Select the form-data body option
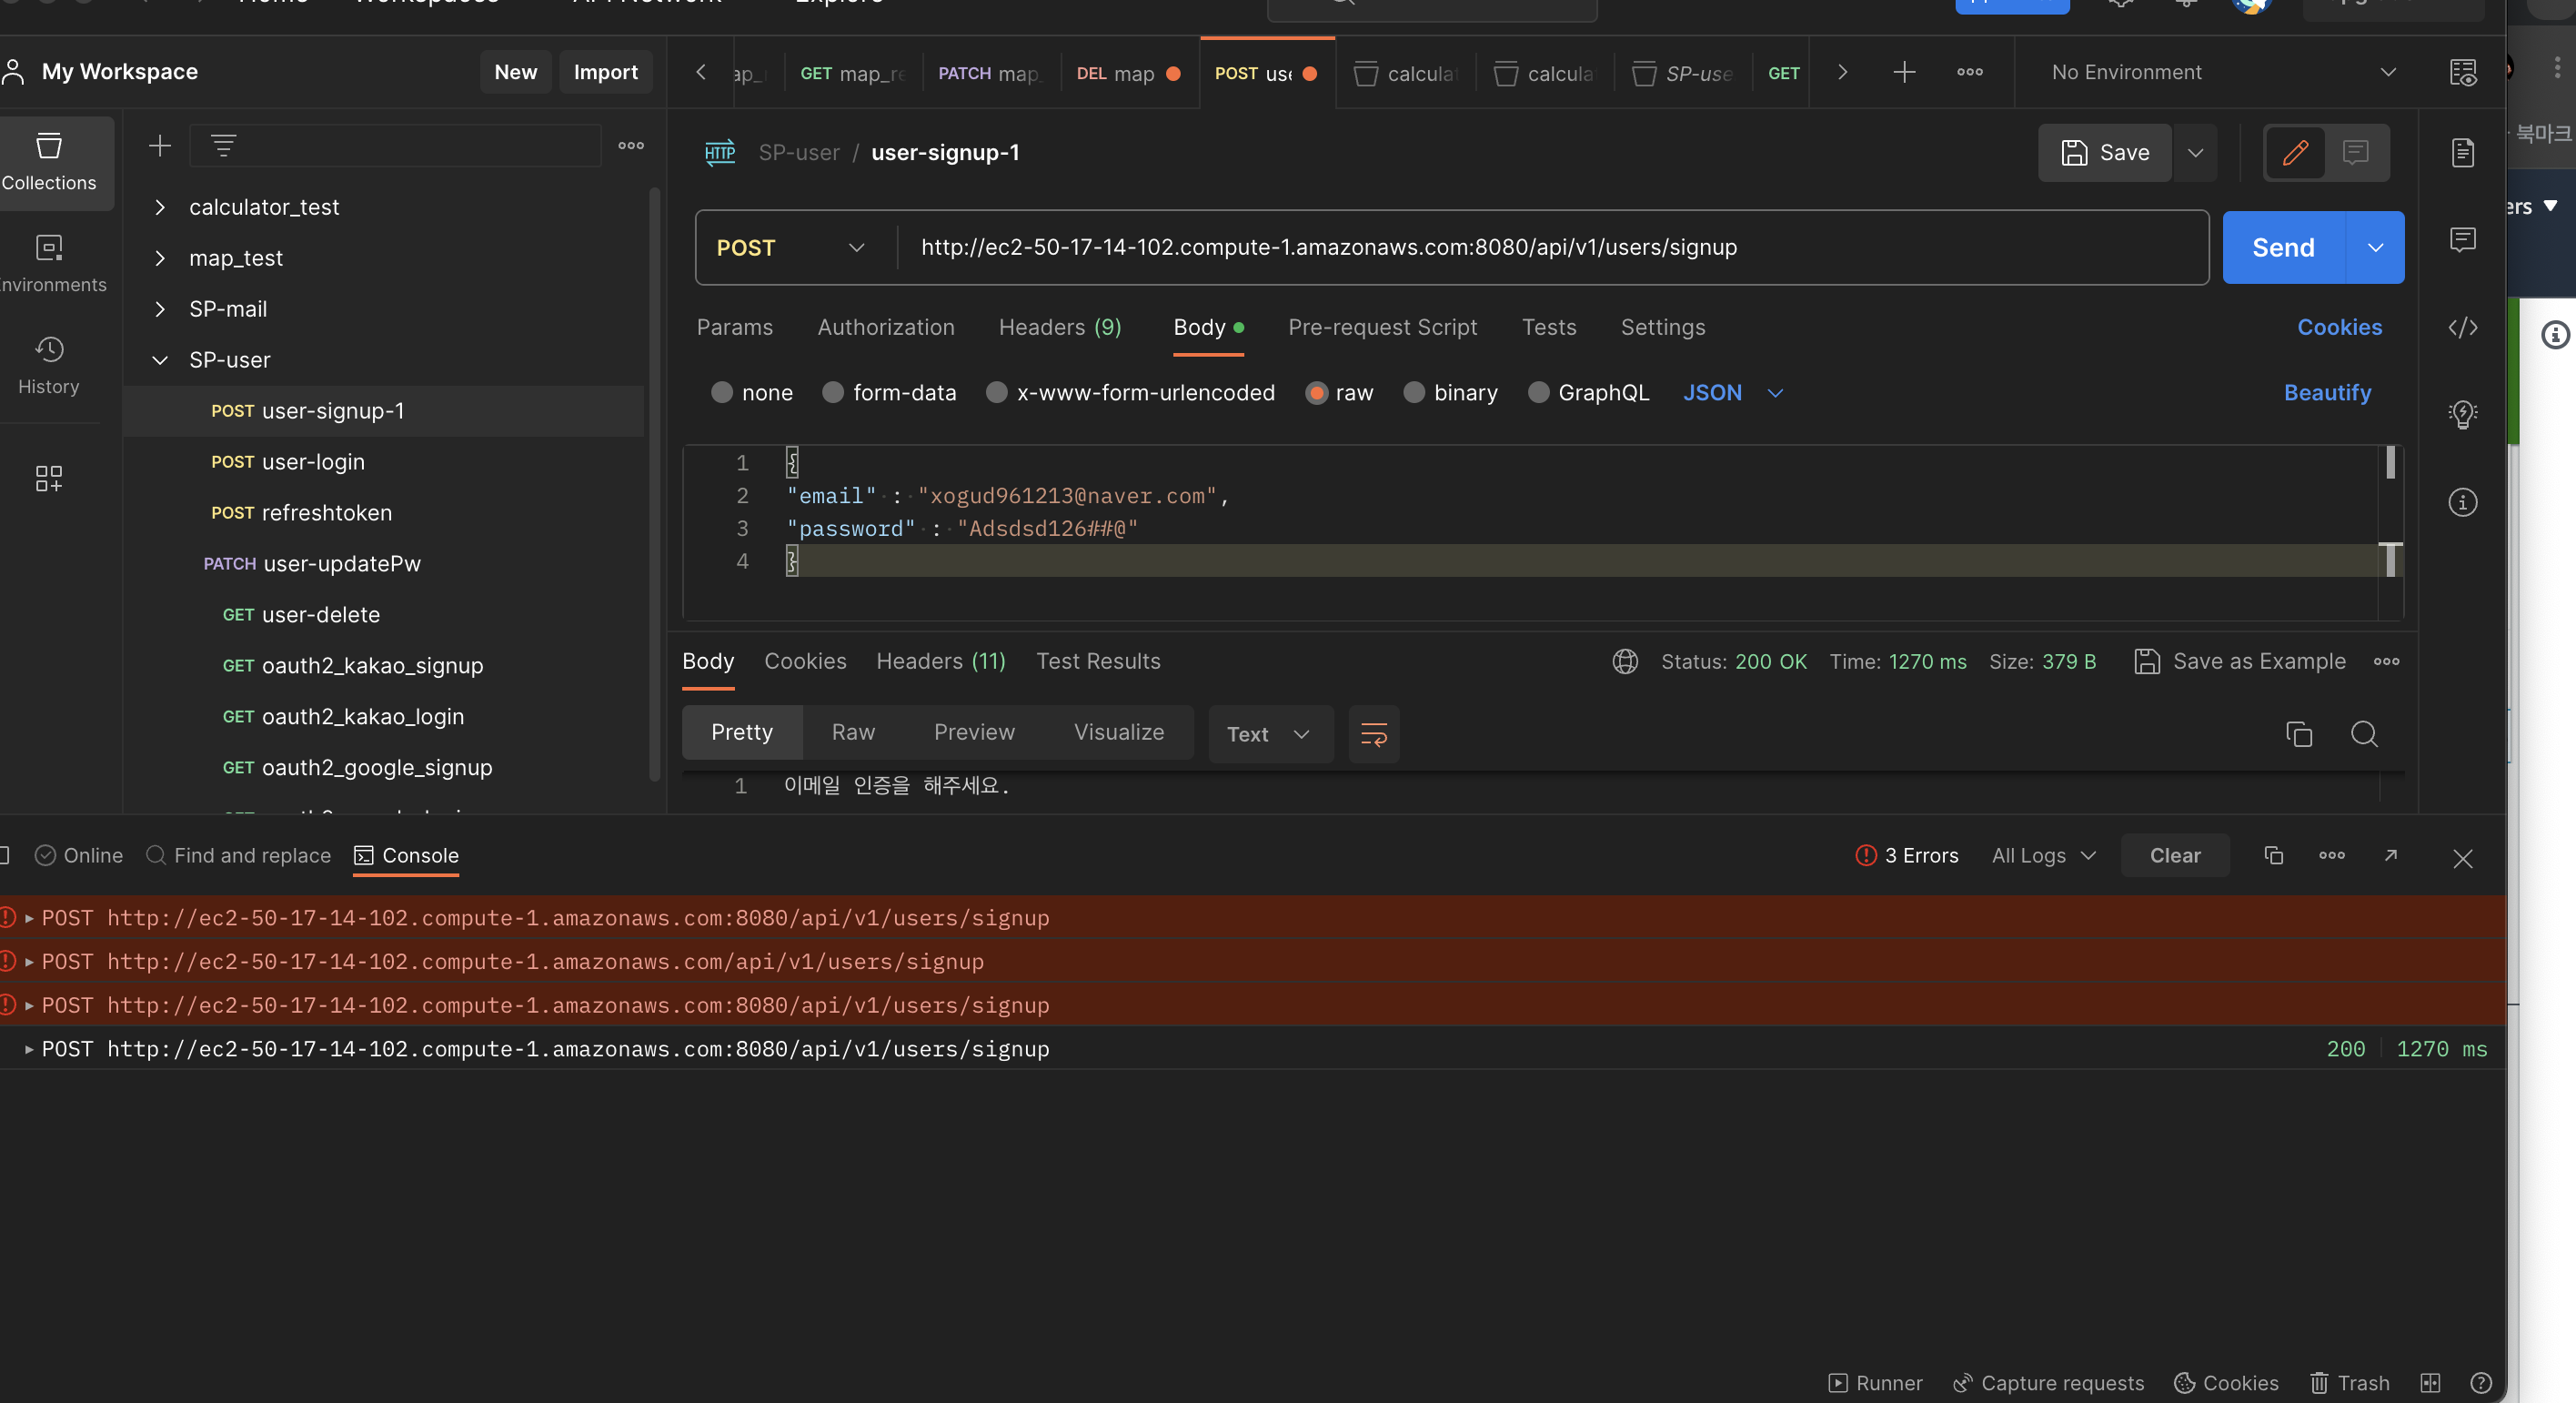Screen dimensions: 2576x1403 point(833,393)
